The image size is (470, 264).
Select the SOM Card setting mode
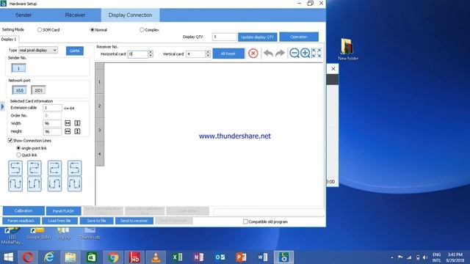(40, 30)
